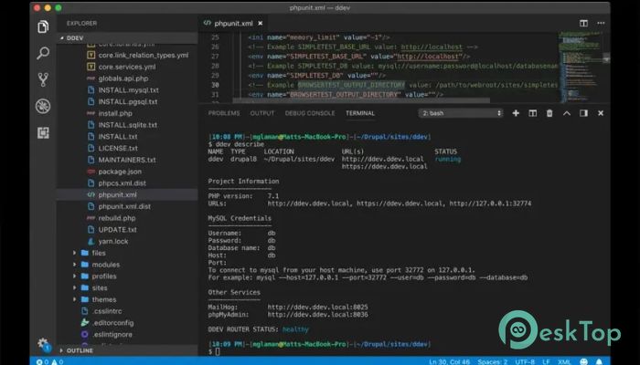The width and height of the screenshot is (640, 365).
Task: Click the http://localhost link on line 27
Action: point(429,57)
